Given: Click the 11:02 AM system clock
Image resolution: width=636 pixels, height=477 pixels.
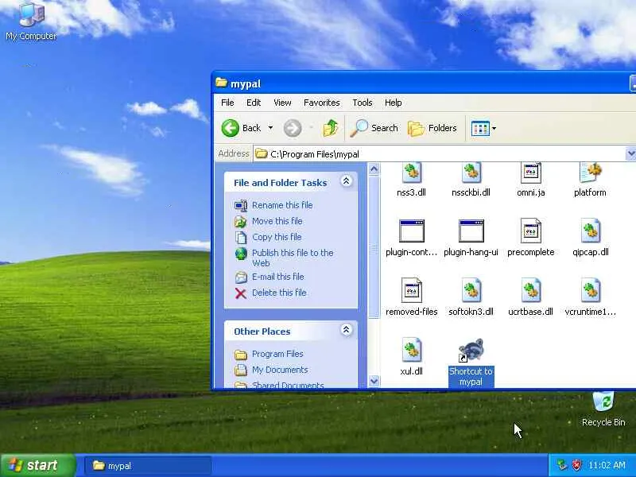Looking at the screenshot, I should coord(607,465).
